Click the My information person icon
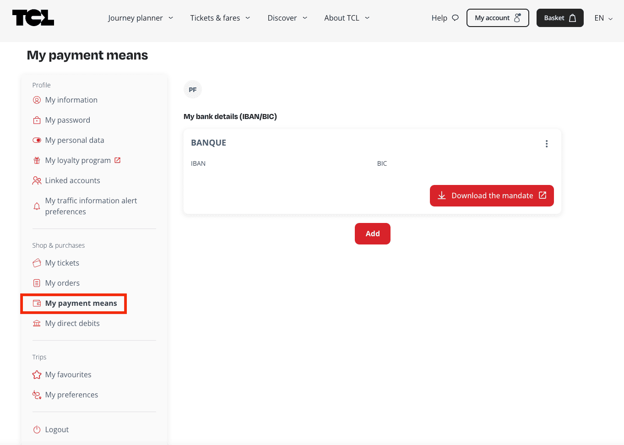Image resolution: width=624 pixels, height=445 pixels. [37, 100]
